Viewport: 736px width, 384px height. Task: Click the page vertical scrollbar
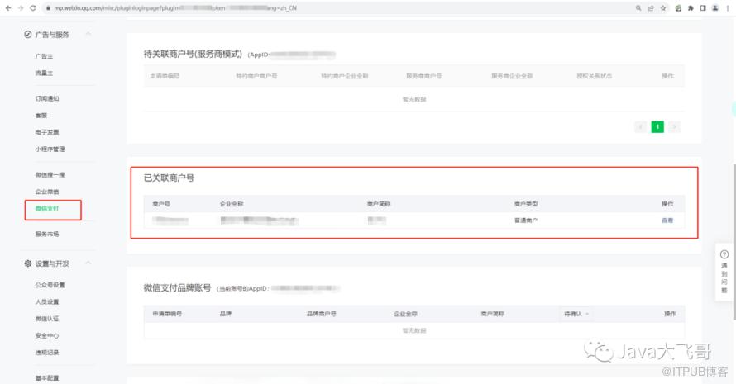(x=734, y=241)
